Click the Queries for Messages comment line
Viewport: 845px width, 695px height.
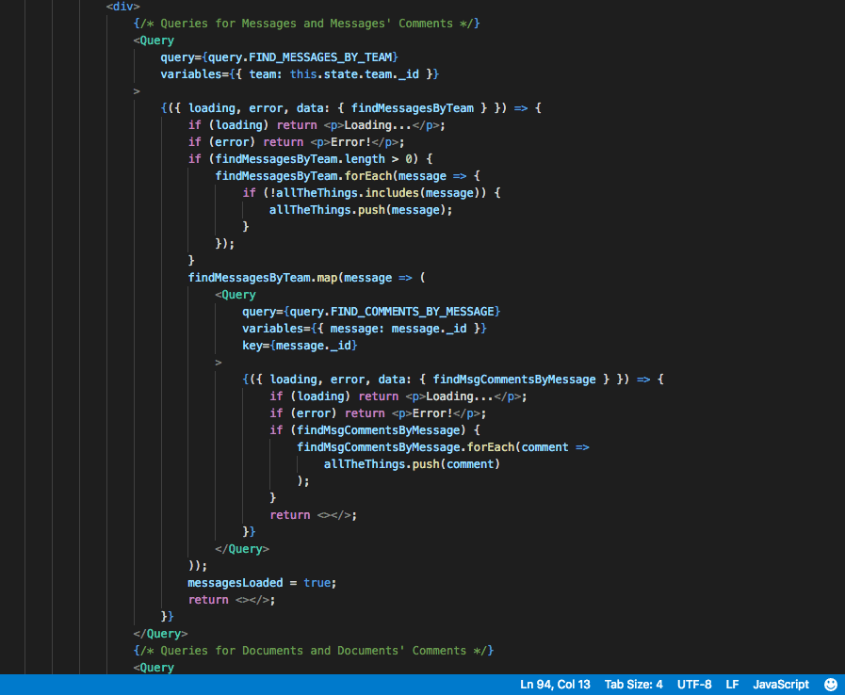[x=307, y=24]
